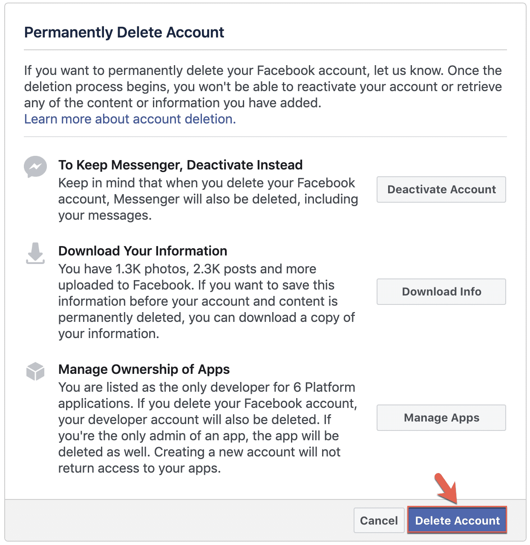This screenshot has height=545, width=530.
Task: Open the account deletion learn more link
Action: 130,119
